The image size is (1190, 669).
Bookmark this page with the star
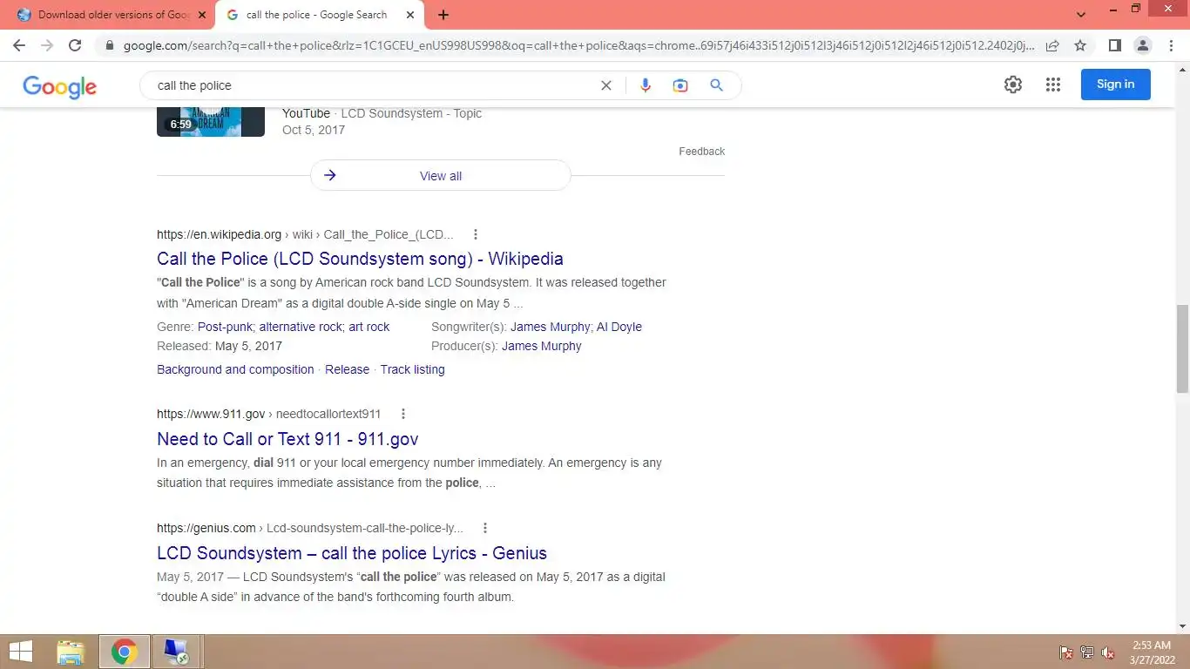[1080, 45]
